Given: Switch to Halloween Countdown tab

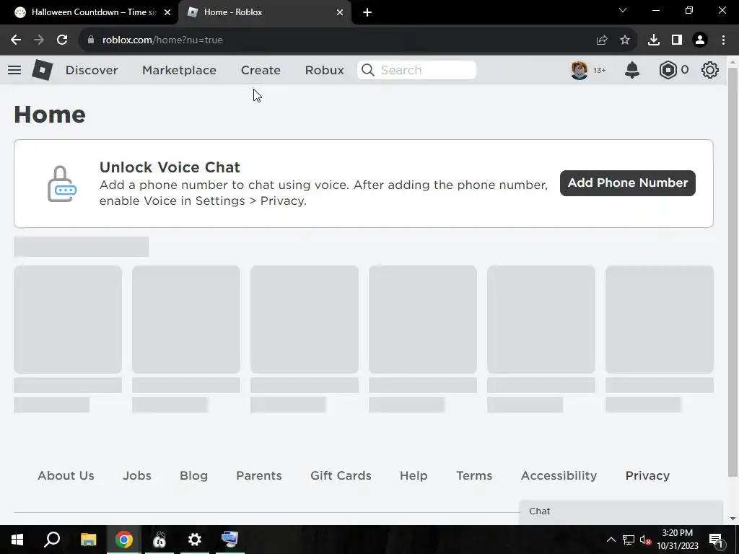Looking at the screenshot, I should tap(89, 12).
